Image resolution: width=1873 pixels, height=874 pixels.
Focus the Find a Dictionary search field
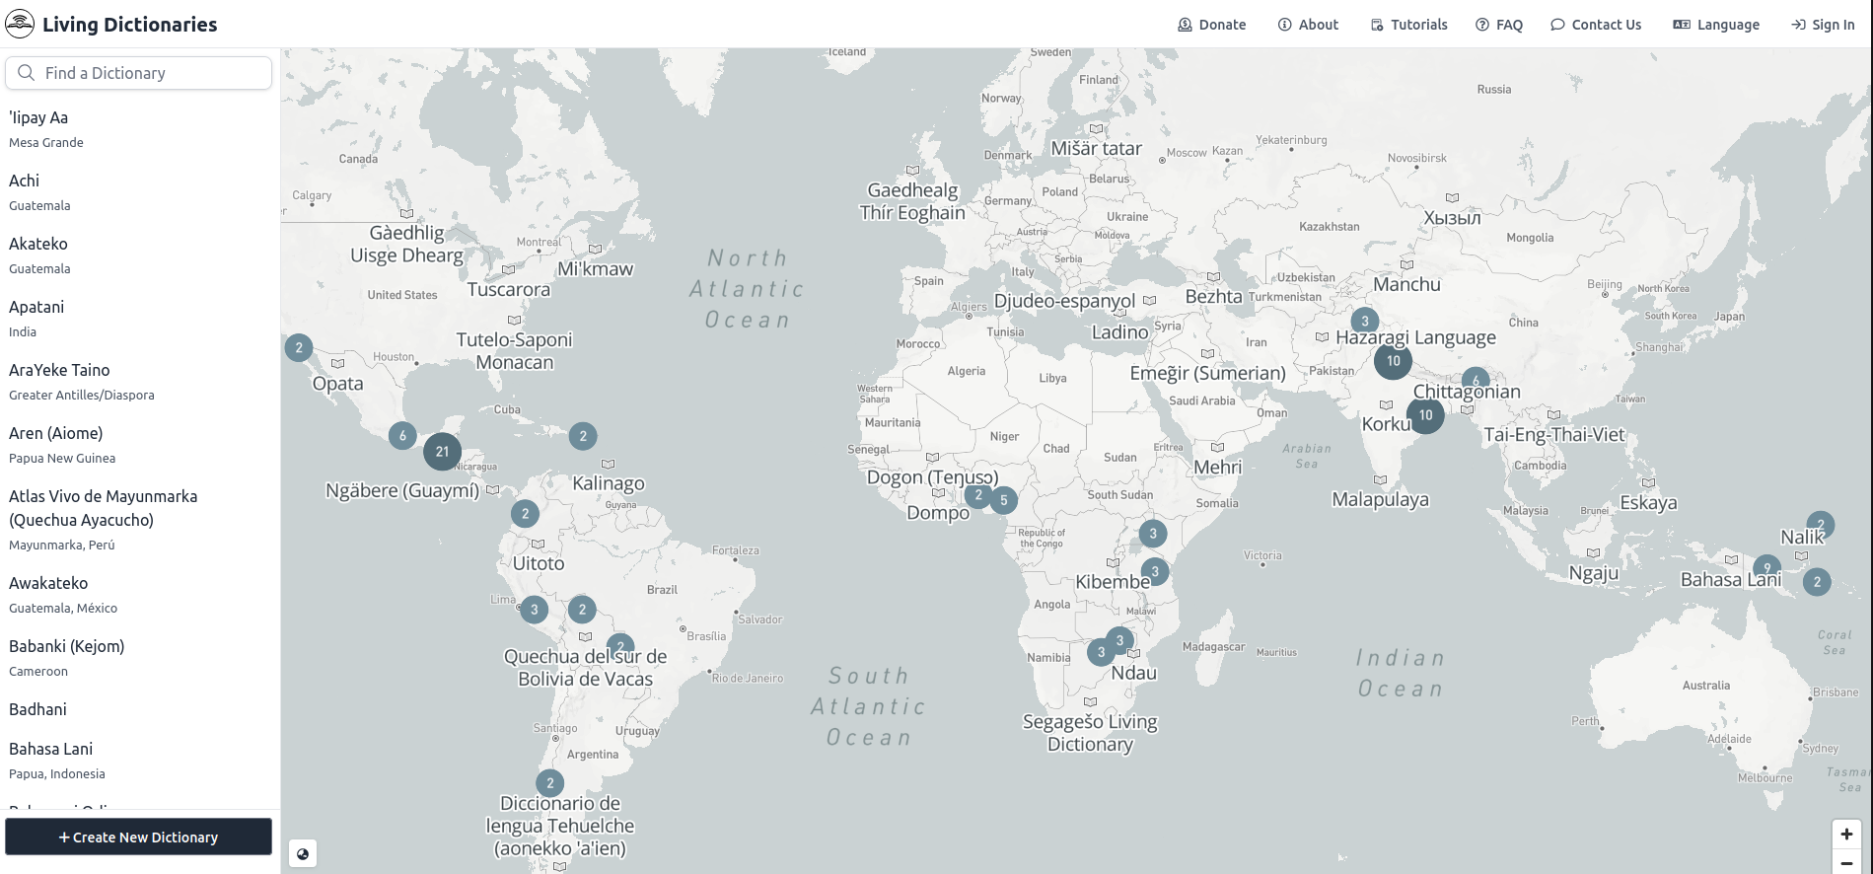coord(138,73)
